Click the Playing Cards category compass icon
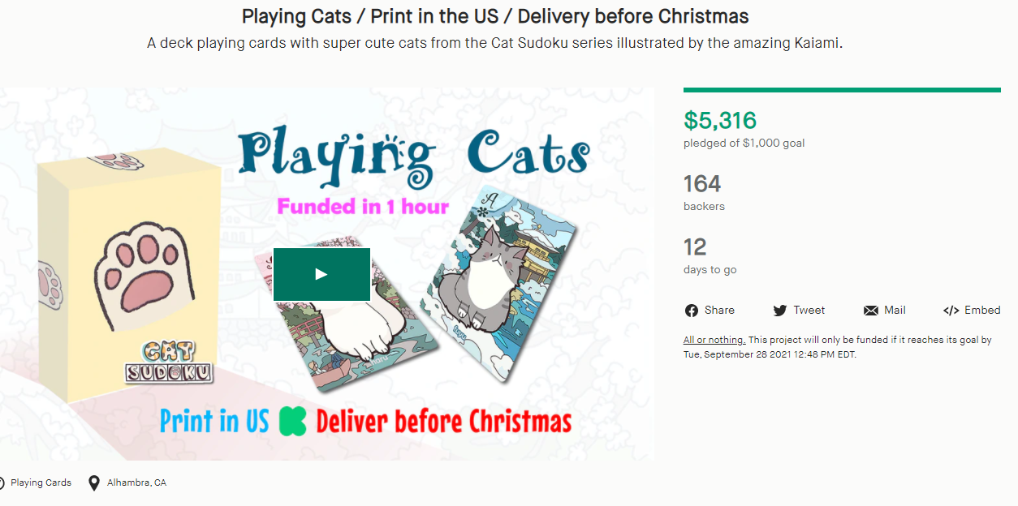This screenshot has width=1018, height=506. (x=2, y=482)
